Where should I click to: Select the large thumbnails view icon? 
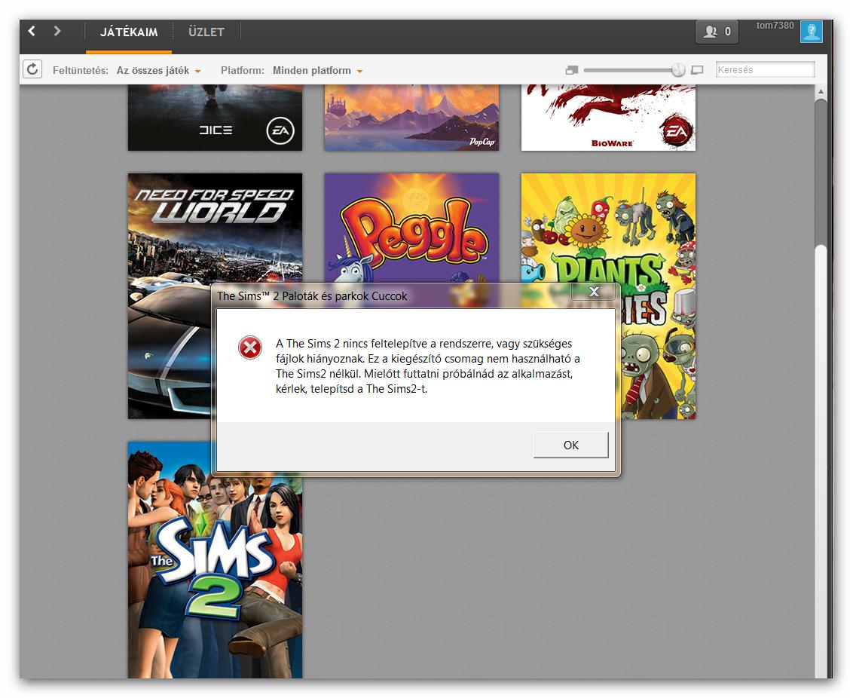pos(697,69)
